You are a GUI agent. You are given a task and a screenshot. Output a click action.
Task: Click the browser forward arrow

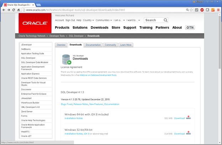point(9,10)
